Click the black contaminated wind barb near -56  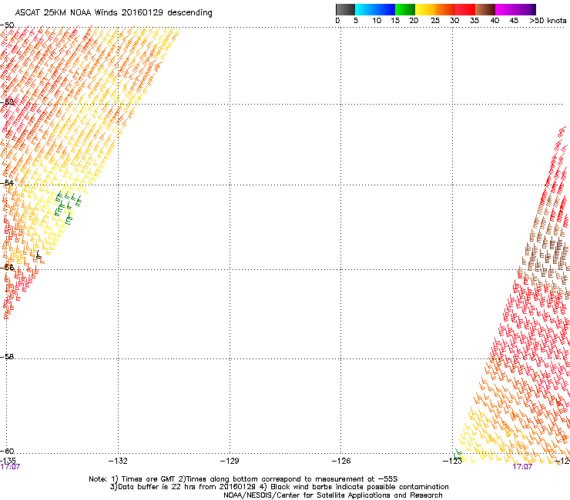[39, 255]
